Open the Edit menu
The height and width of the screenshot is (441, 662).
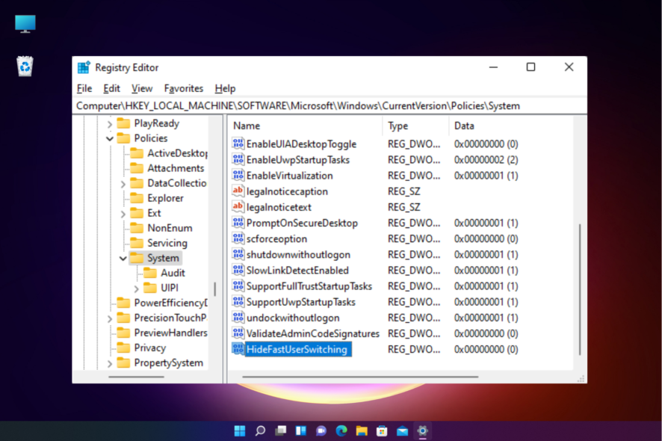[111, 88]
